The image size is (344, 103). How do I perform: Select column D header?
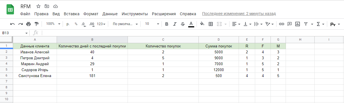[x=219, y=40]
